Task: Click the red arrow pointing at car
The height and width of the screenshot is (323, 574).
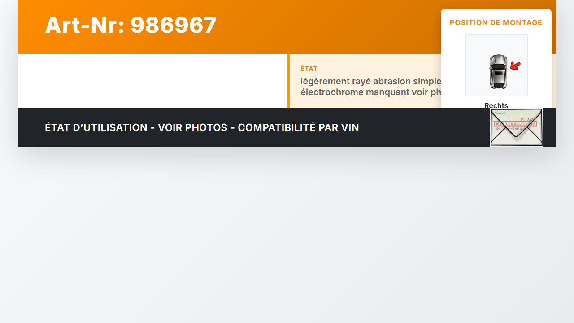Action: click(x=516, y=66)
